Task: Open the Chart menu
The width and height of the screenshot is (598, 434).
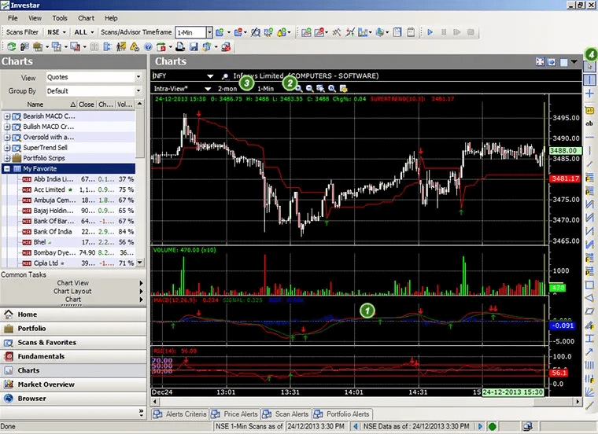Action: click(86, 18)
